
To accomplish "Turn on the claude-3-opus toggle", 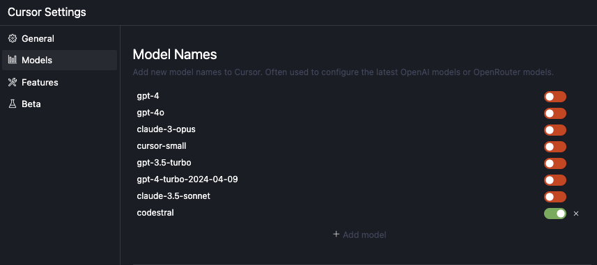I will click(555, 130).
